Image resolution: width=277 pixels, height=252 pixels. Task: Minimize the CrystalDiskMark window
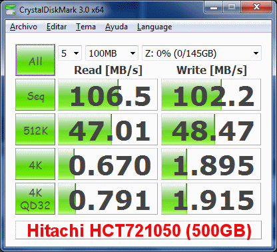(214, 7)
